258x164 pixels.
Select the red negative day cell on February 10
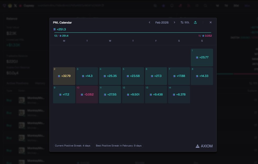87,94
